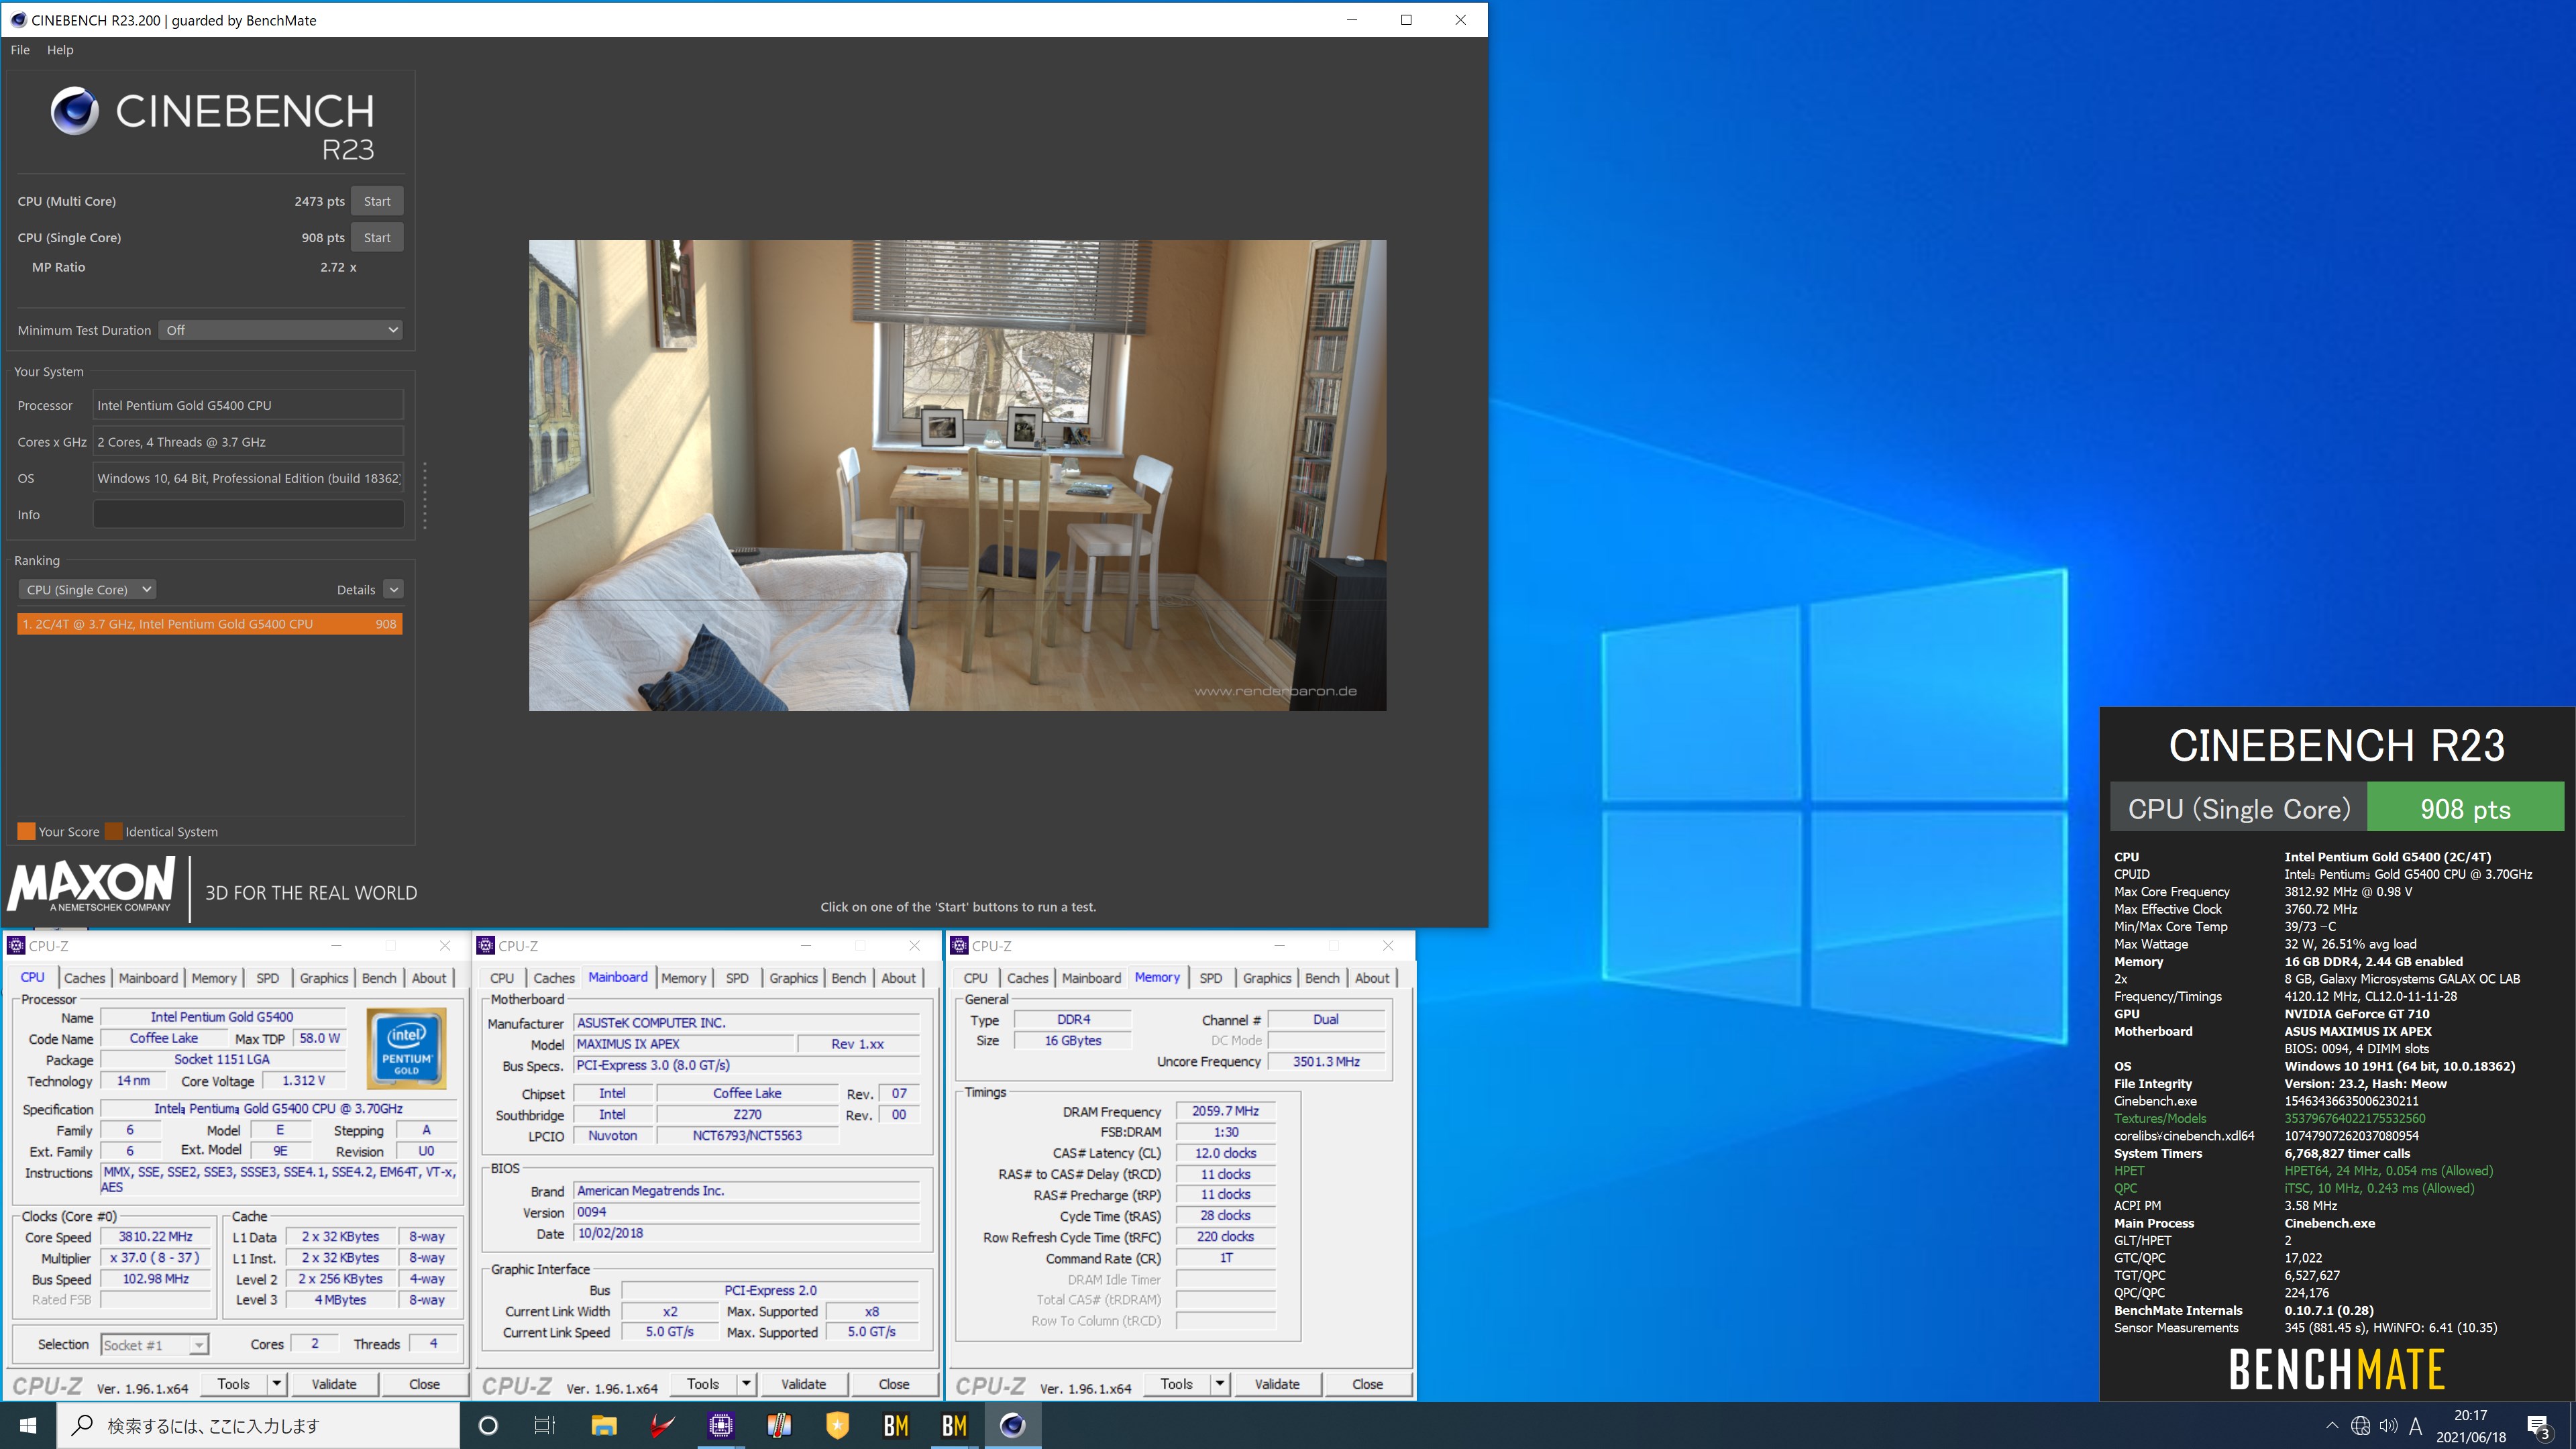Open About tab in CPU-Z Memory window

(1372, 978)
